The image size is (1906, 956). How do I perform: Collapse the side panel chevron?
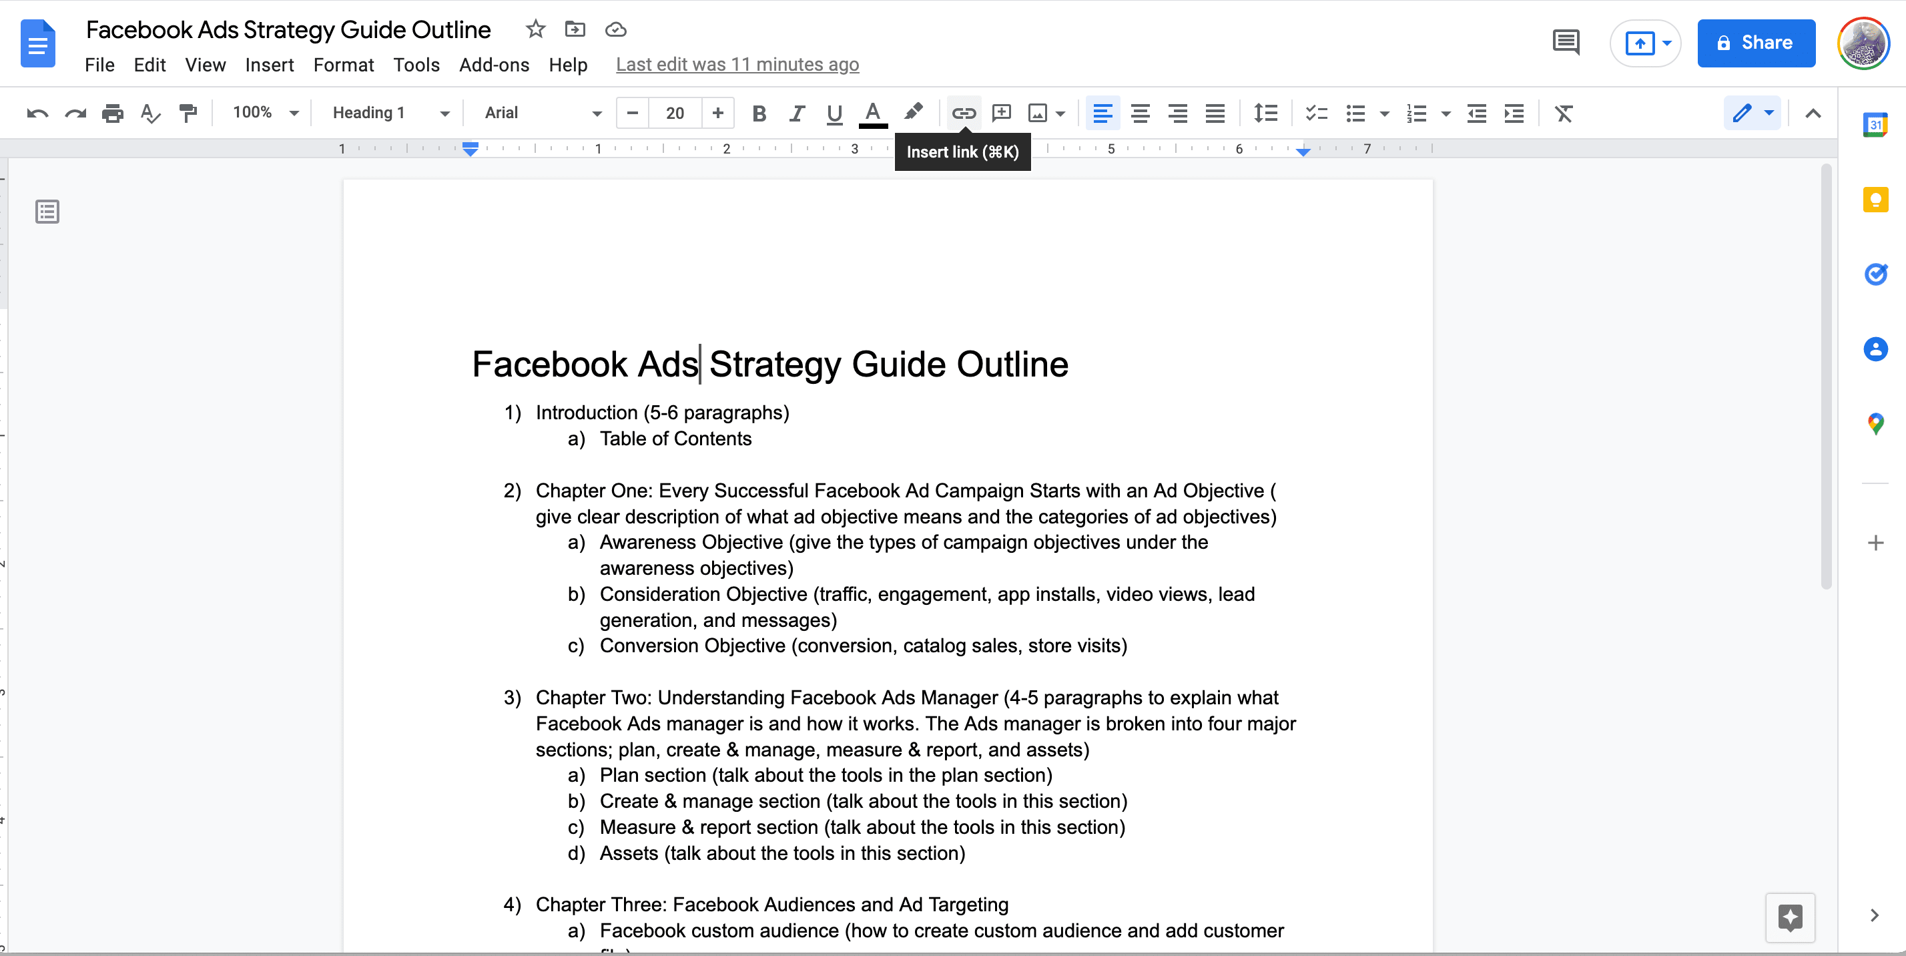point(1874,915)
